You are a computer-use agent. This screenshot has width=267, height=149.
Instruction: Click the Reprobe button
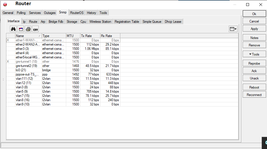tap(254, 64)
